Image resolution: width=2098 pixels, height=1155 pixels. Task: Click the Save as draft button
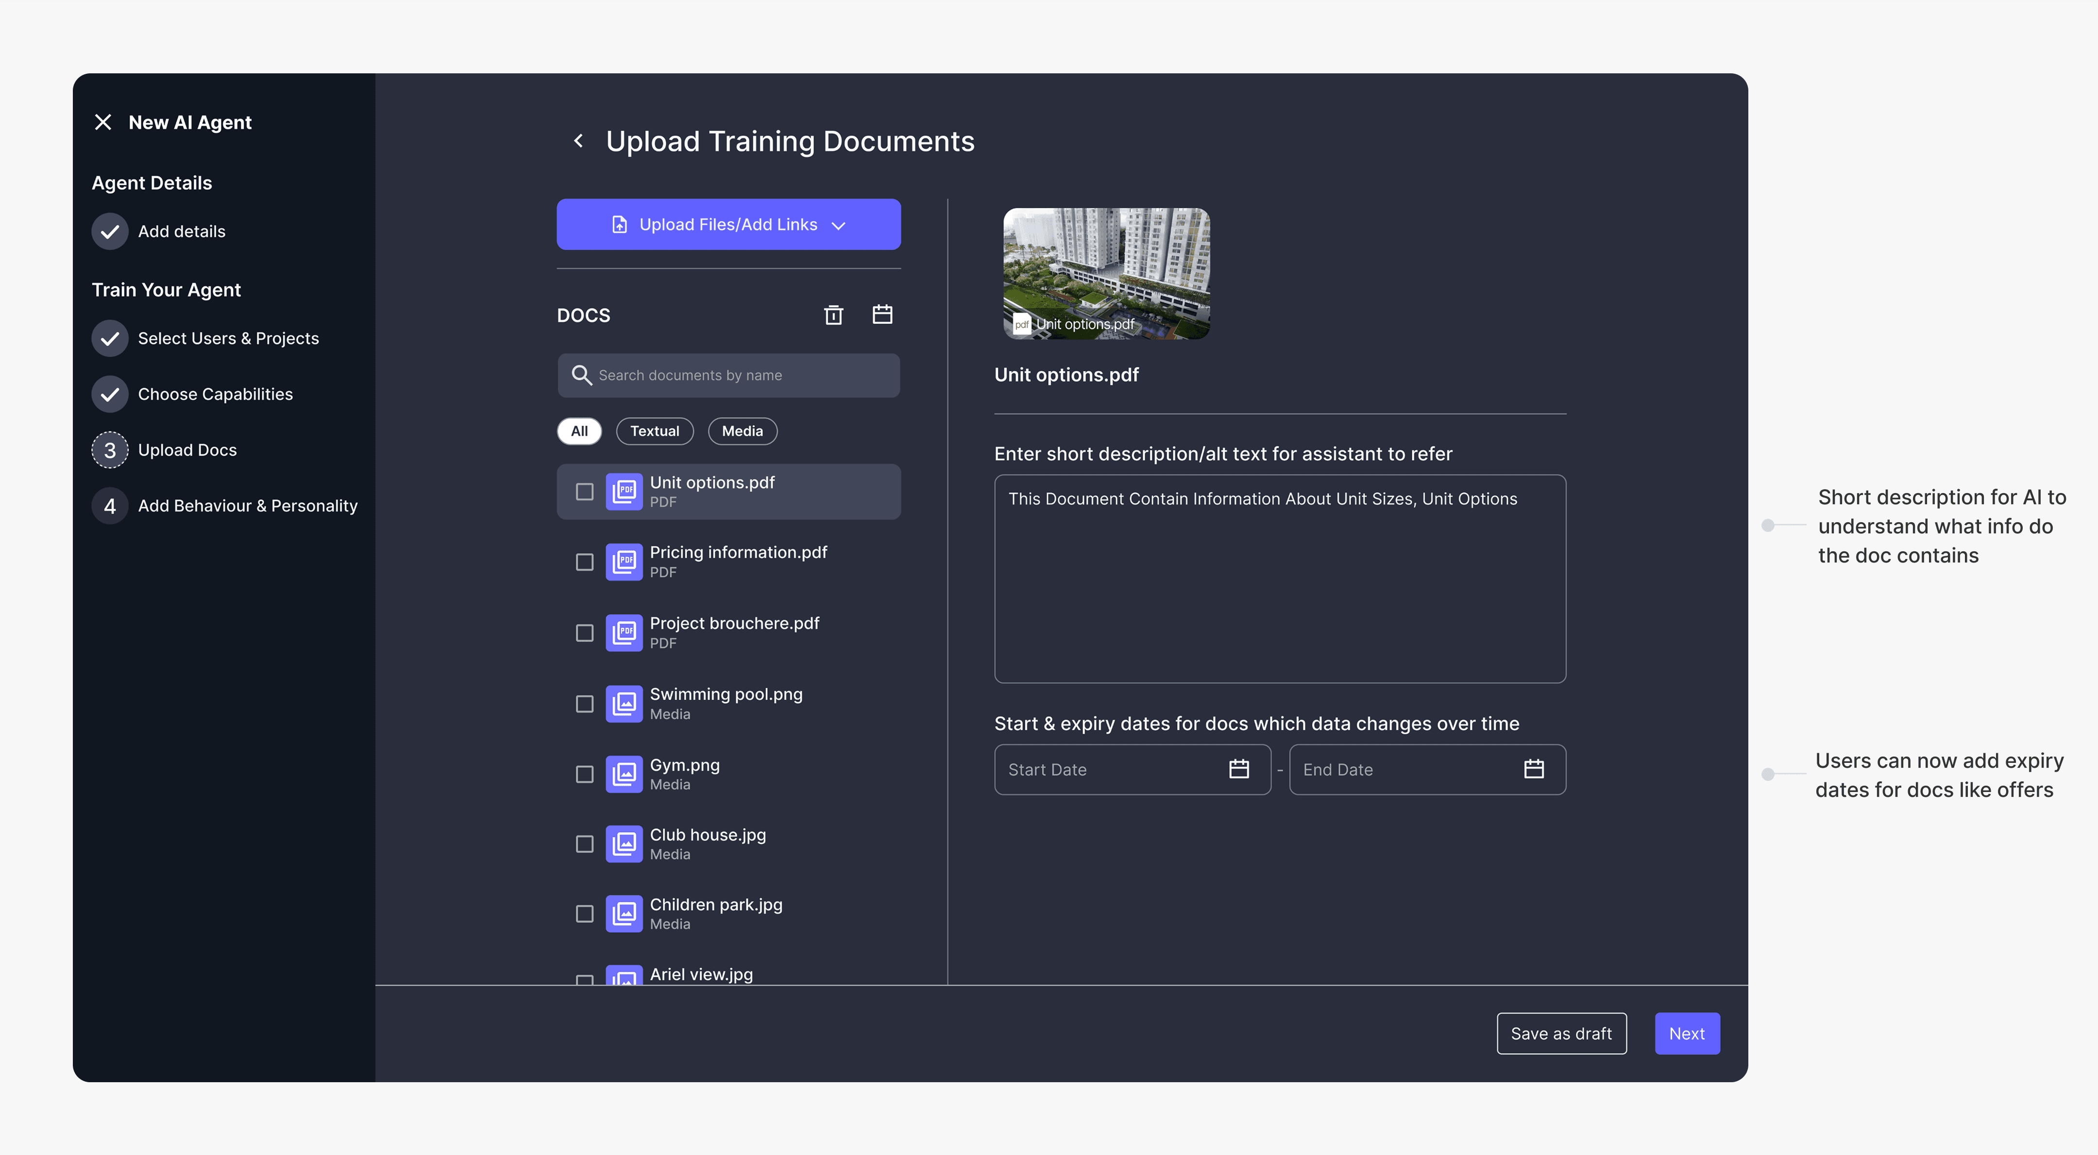click(1560, 1034)
